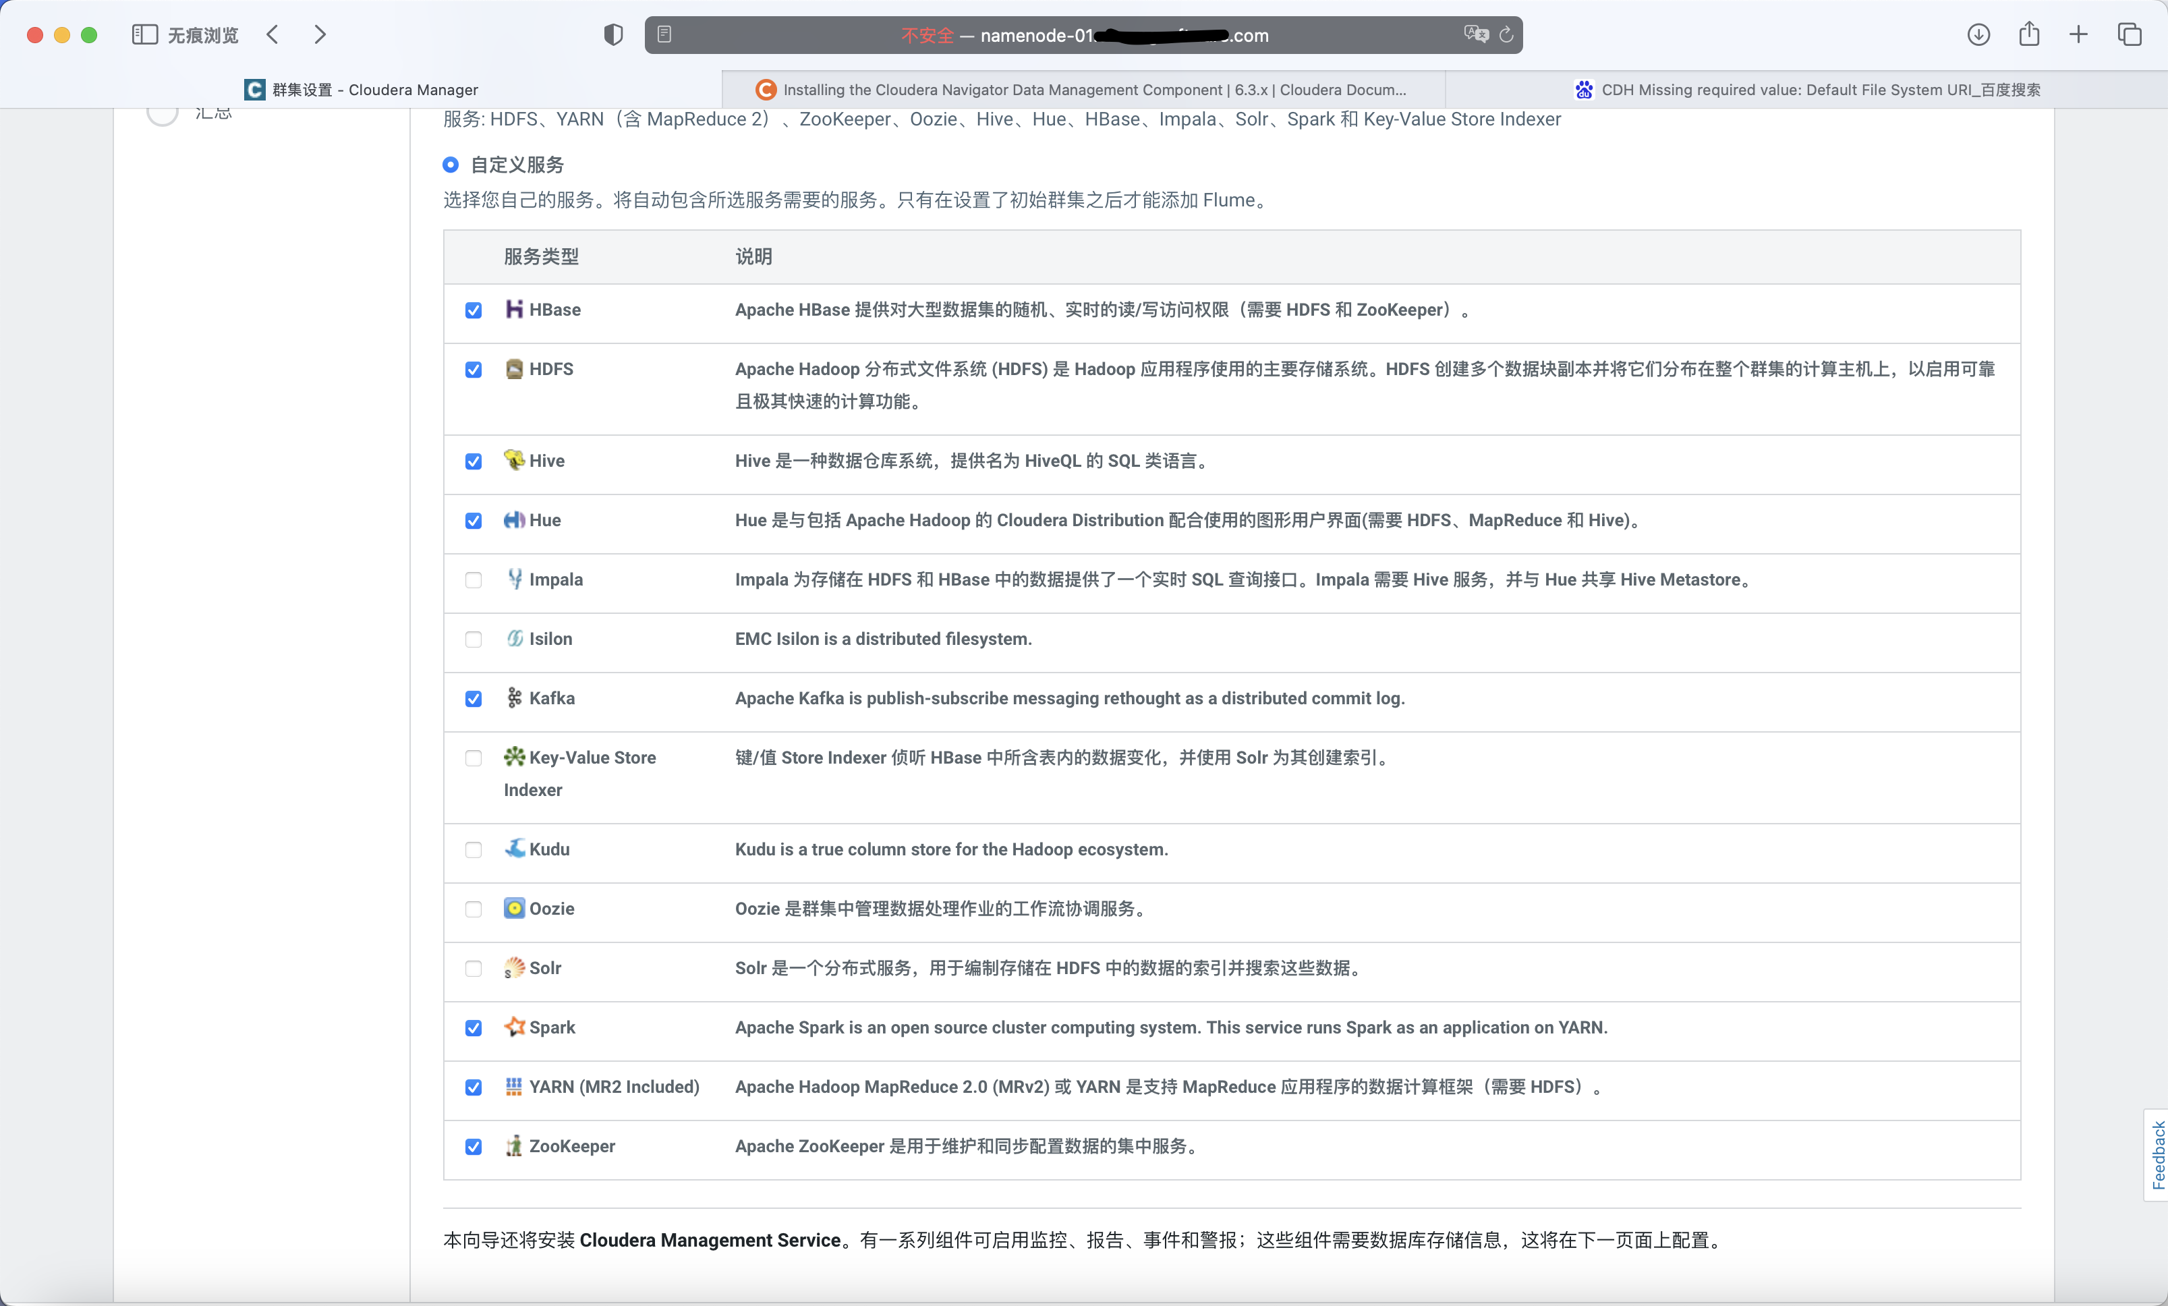Uncheck the Hue service checkbox
The image size is (2168, 1306).
pyautogui.click(x=474, y=520)
